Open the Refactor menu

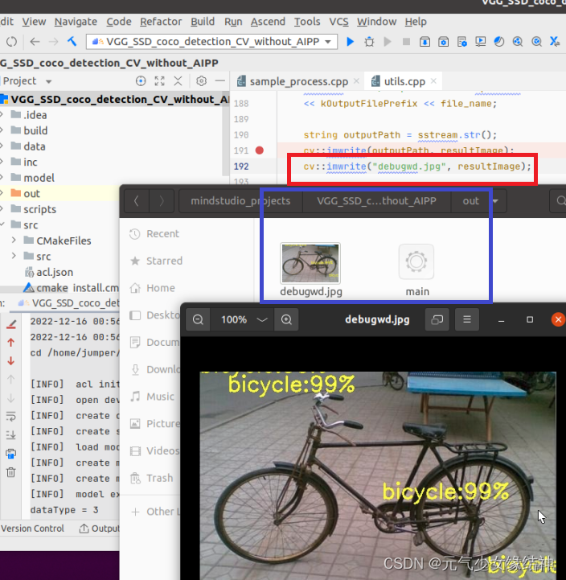coord(161,22)
